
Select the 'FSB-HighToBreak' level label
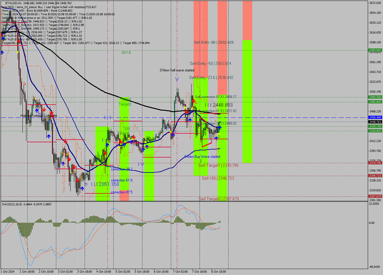[39, 116]
